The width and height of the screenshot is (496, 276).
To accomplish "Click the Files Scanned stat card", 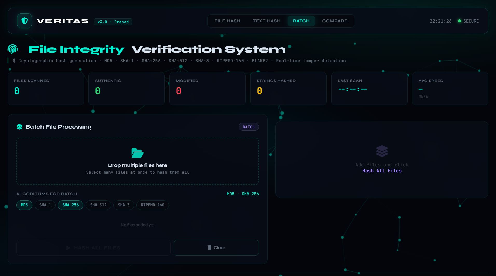I will click(x=46, y=89).
